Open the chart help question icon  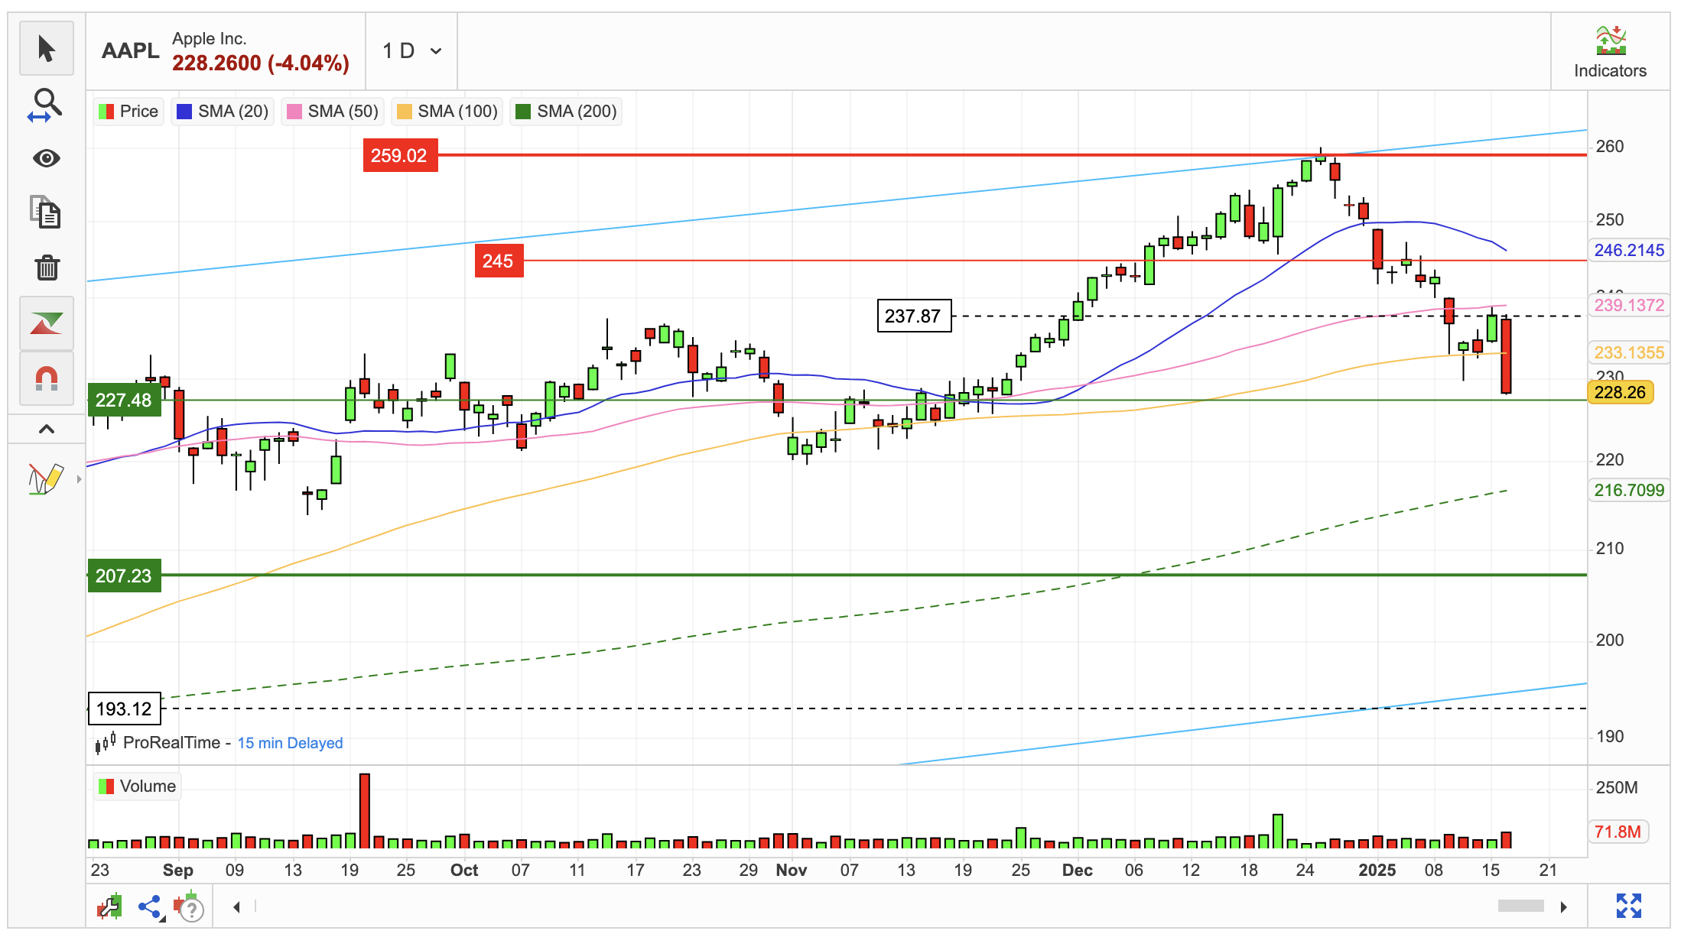point(189,907)
